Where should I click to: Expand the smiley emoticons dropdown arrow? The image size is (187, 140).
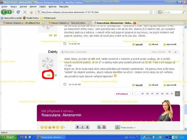click(65, 127)
